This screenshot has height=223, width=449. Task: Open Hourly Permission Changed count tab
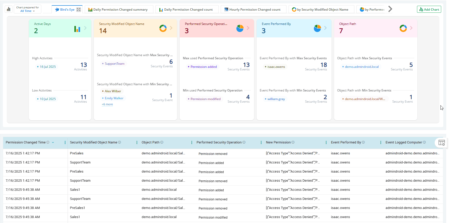(253, 10)
